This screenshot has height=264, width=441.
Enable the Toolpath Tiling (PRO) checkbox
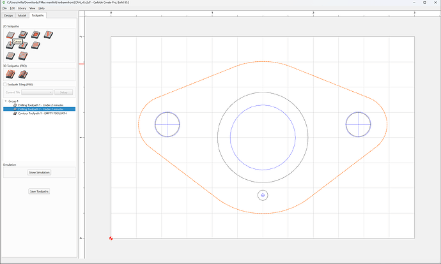coord(4,84)
